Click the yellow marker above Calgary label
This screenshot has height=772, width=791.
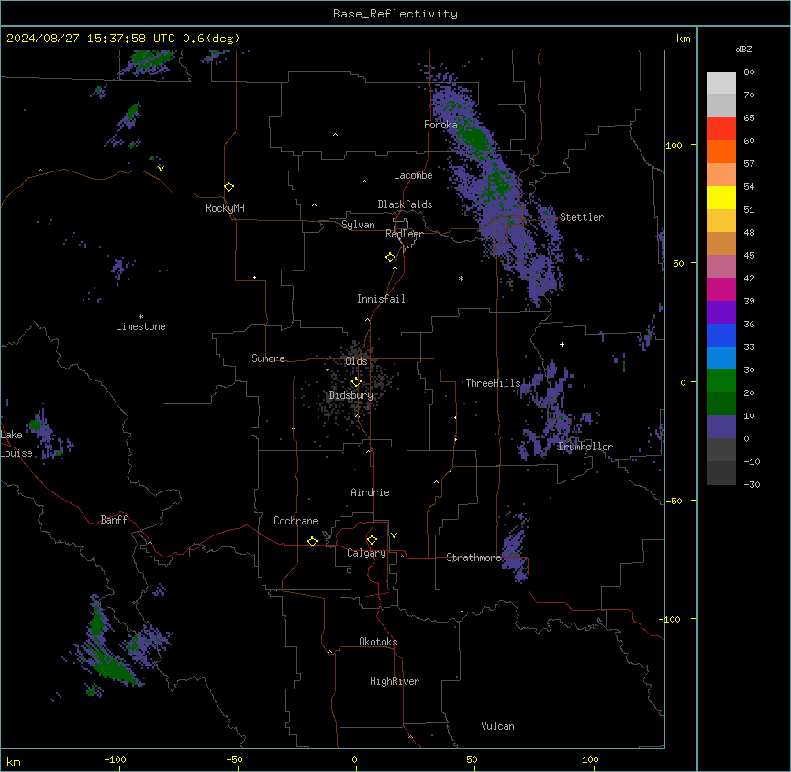[x=372, y=540]
